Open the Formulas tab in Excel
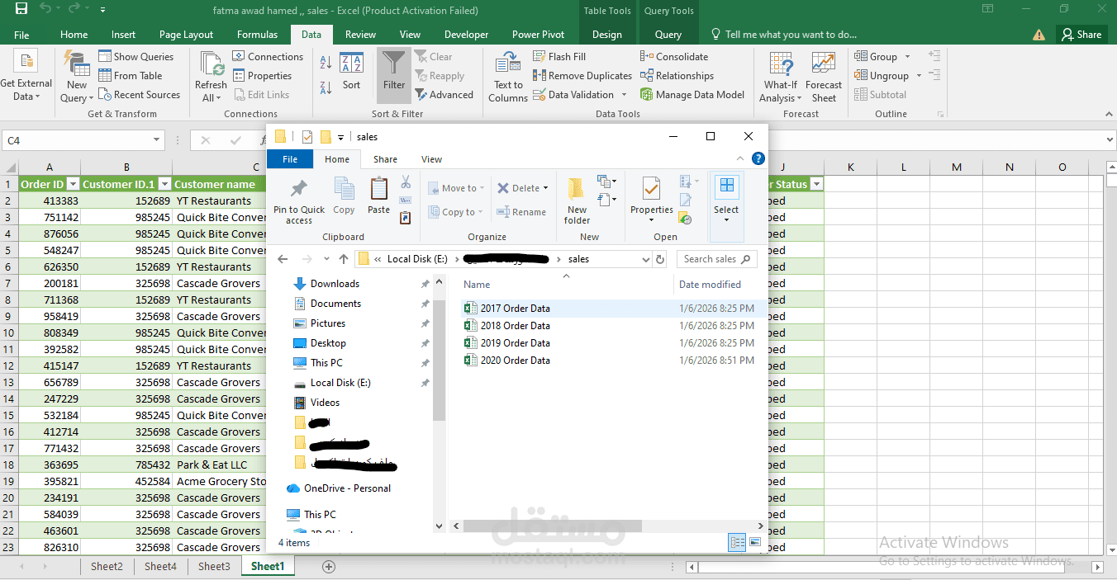Screen dimensions: 1117x580 (x=257, y=35)
